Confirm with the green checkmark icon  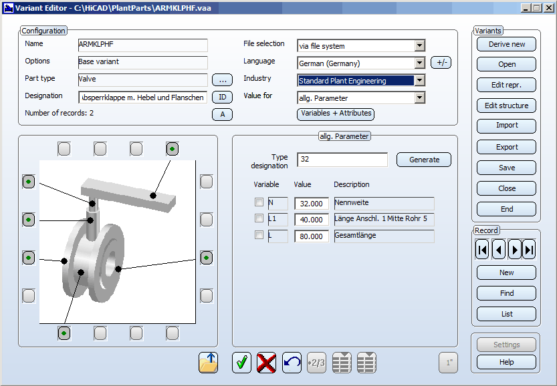241,363
